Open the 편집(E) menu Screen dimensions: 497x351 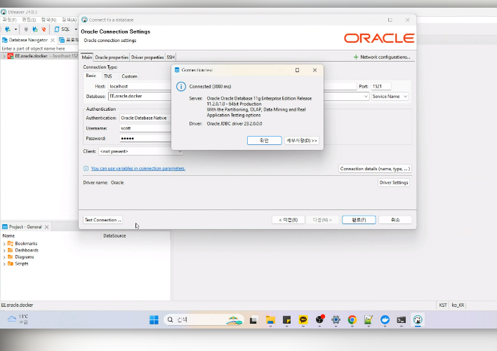click(29, 20)
